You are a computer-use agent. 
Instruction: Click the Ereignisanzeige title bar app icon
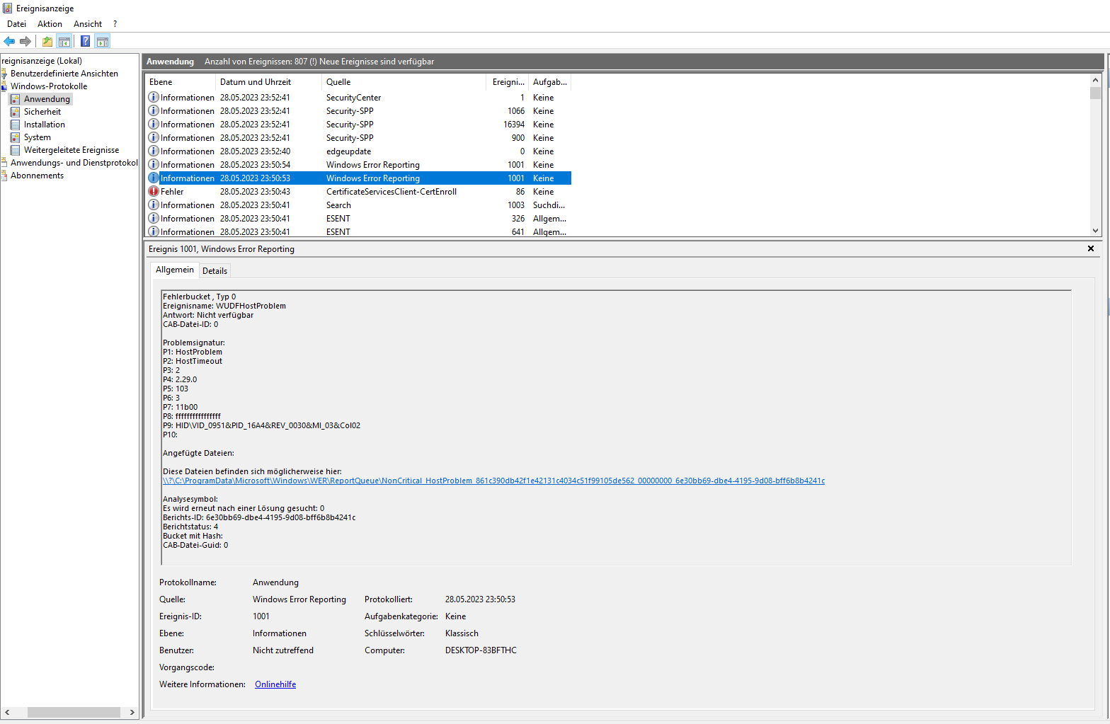tap(8, 8)
